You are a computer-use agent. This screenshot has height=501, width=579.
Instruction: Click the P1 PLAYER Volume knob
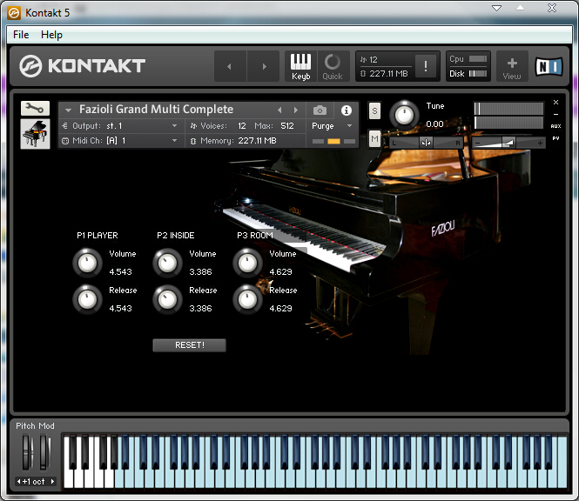88,264
